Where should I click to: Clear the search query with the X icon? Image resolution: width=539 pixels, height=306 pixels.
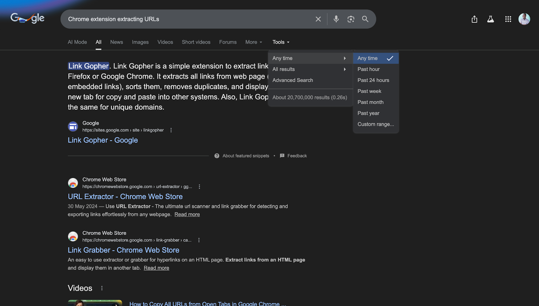pyautogui.click(x=318, y=19)
